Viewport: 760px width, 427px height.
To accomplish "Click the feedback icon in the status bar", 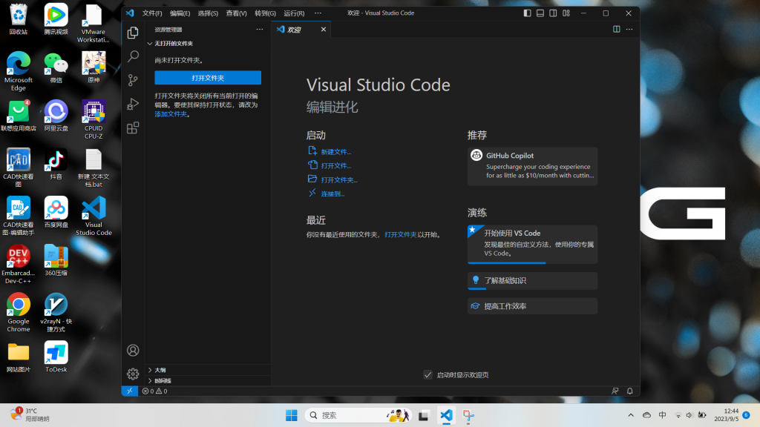I will point(615,391).
